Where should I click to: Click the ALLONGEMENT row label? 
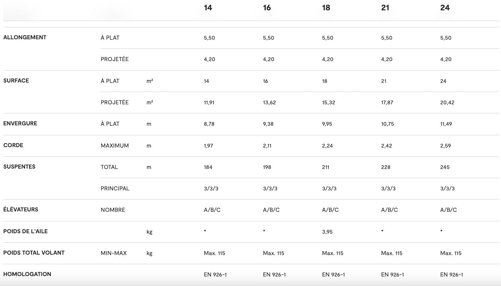(x=25, y=37)
